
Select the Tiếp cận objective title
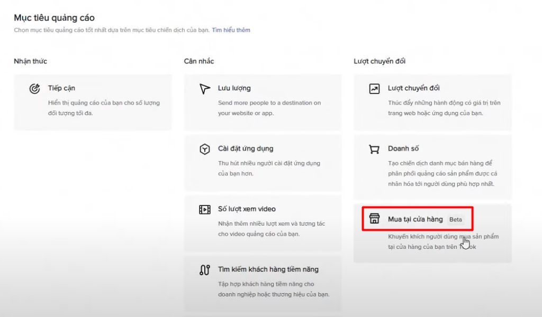pyautogui.click(x=61, y=88)
